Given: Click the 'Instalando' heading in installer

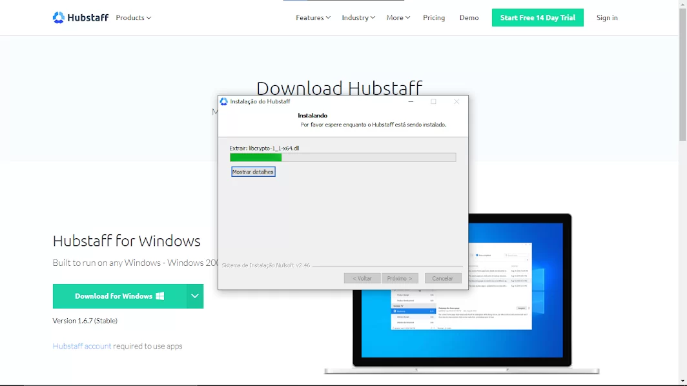Looking at the screenshot, I should 313,116.
